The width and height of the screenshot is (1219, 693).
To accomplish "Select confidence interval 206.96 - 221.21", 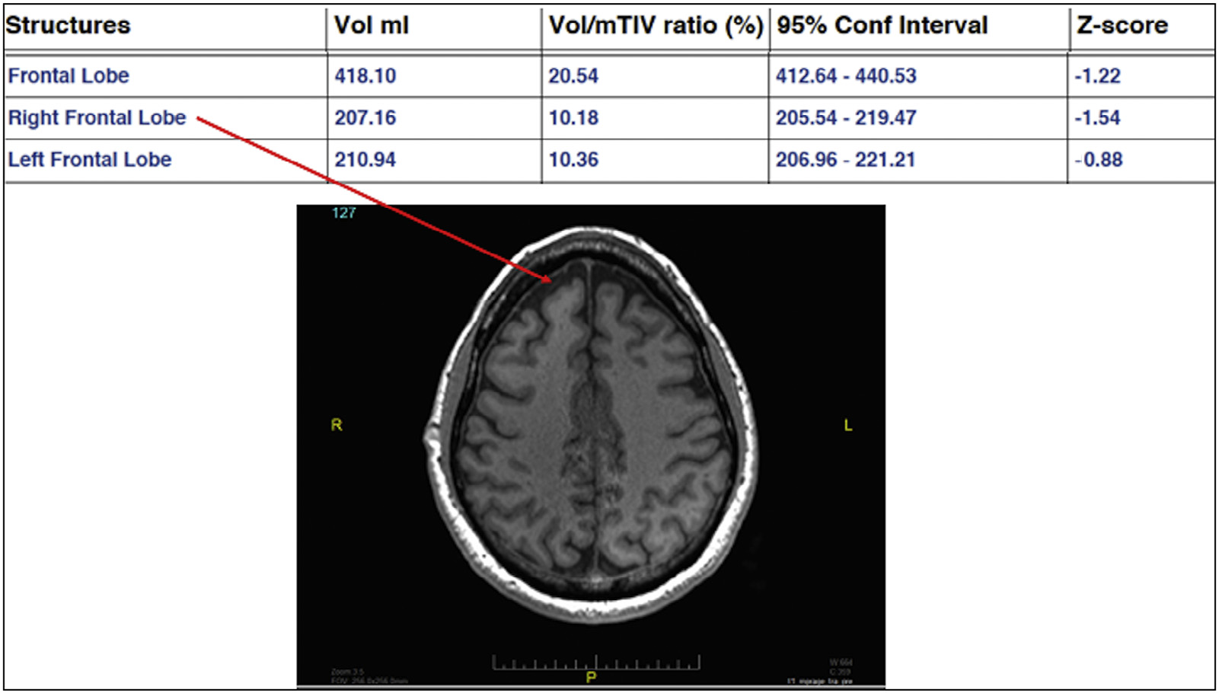I will pos(845,160).
